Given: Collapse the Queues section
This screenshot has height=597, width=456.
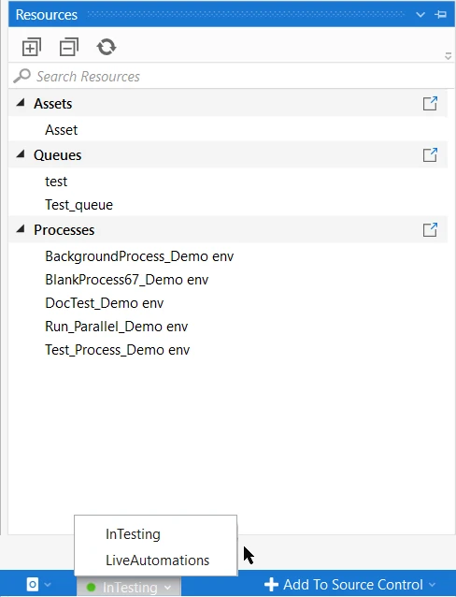Looking at the screenshot, I should [x=21, y=154].
